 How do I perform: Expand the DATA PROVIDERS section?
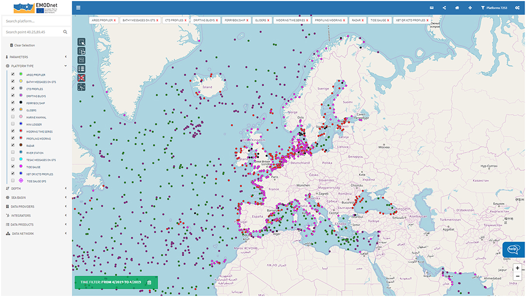36,207
